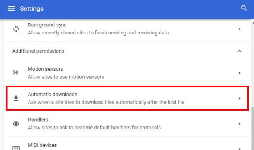The height and width of the screenshot is (150, 254).
Task: Click the Background sync title text
Action: point(47,25)
